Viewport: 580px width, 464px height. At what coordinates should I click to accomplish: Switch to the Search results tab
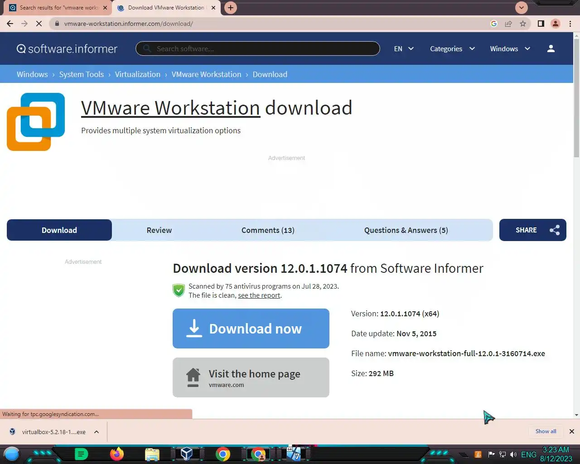59,8
